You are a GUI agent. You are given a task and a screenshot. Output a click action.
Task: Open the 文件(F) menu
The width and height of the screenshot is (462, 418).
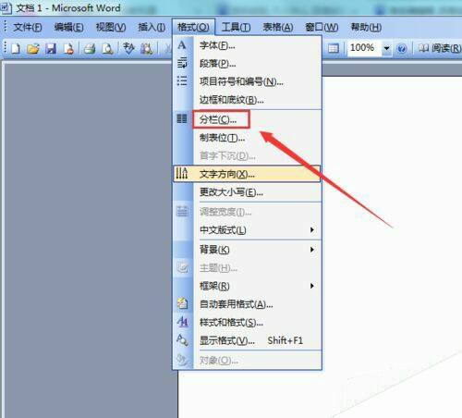click(x=28, y=28)
